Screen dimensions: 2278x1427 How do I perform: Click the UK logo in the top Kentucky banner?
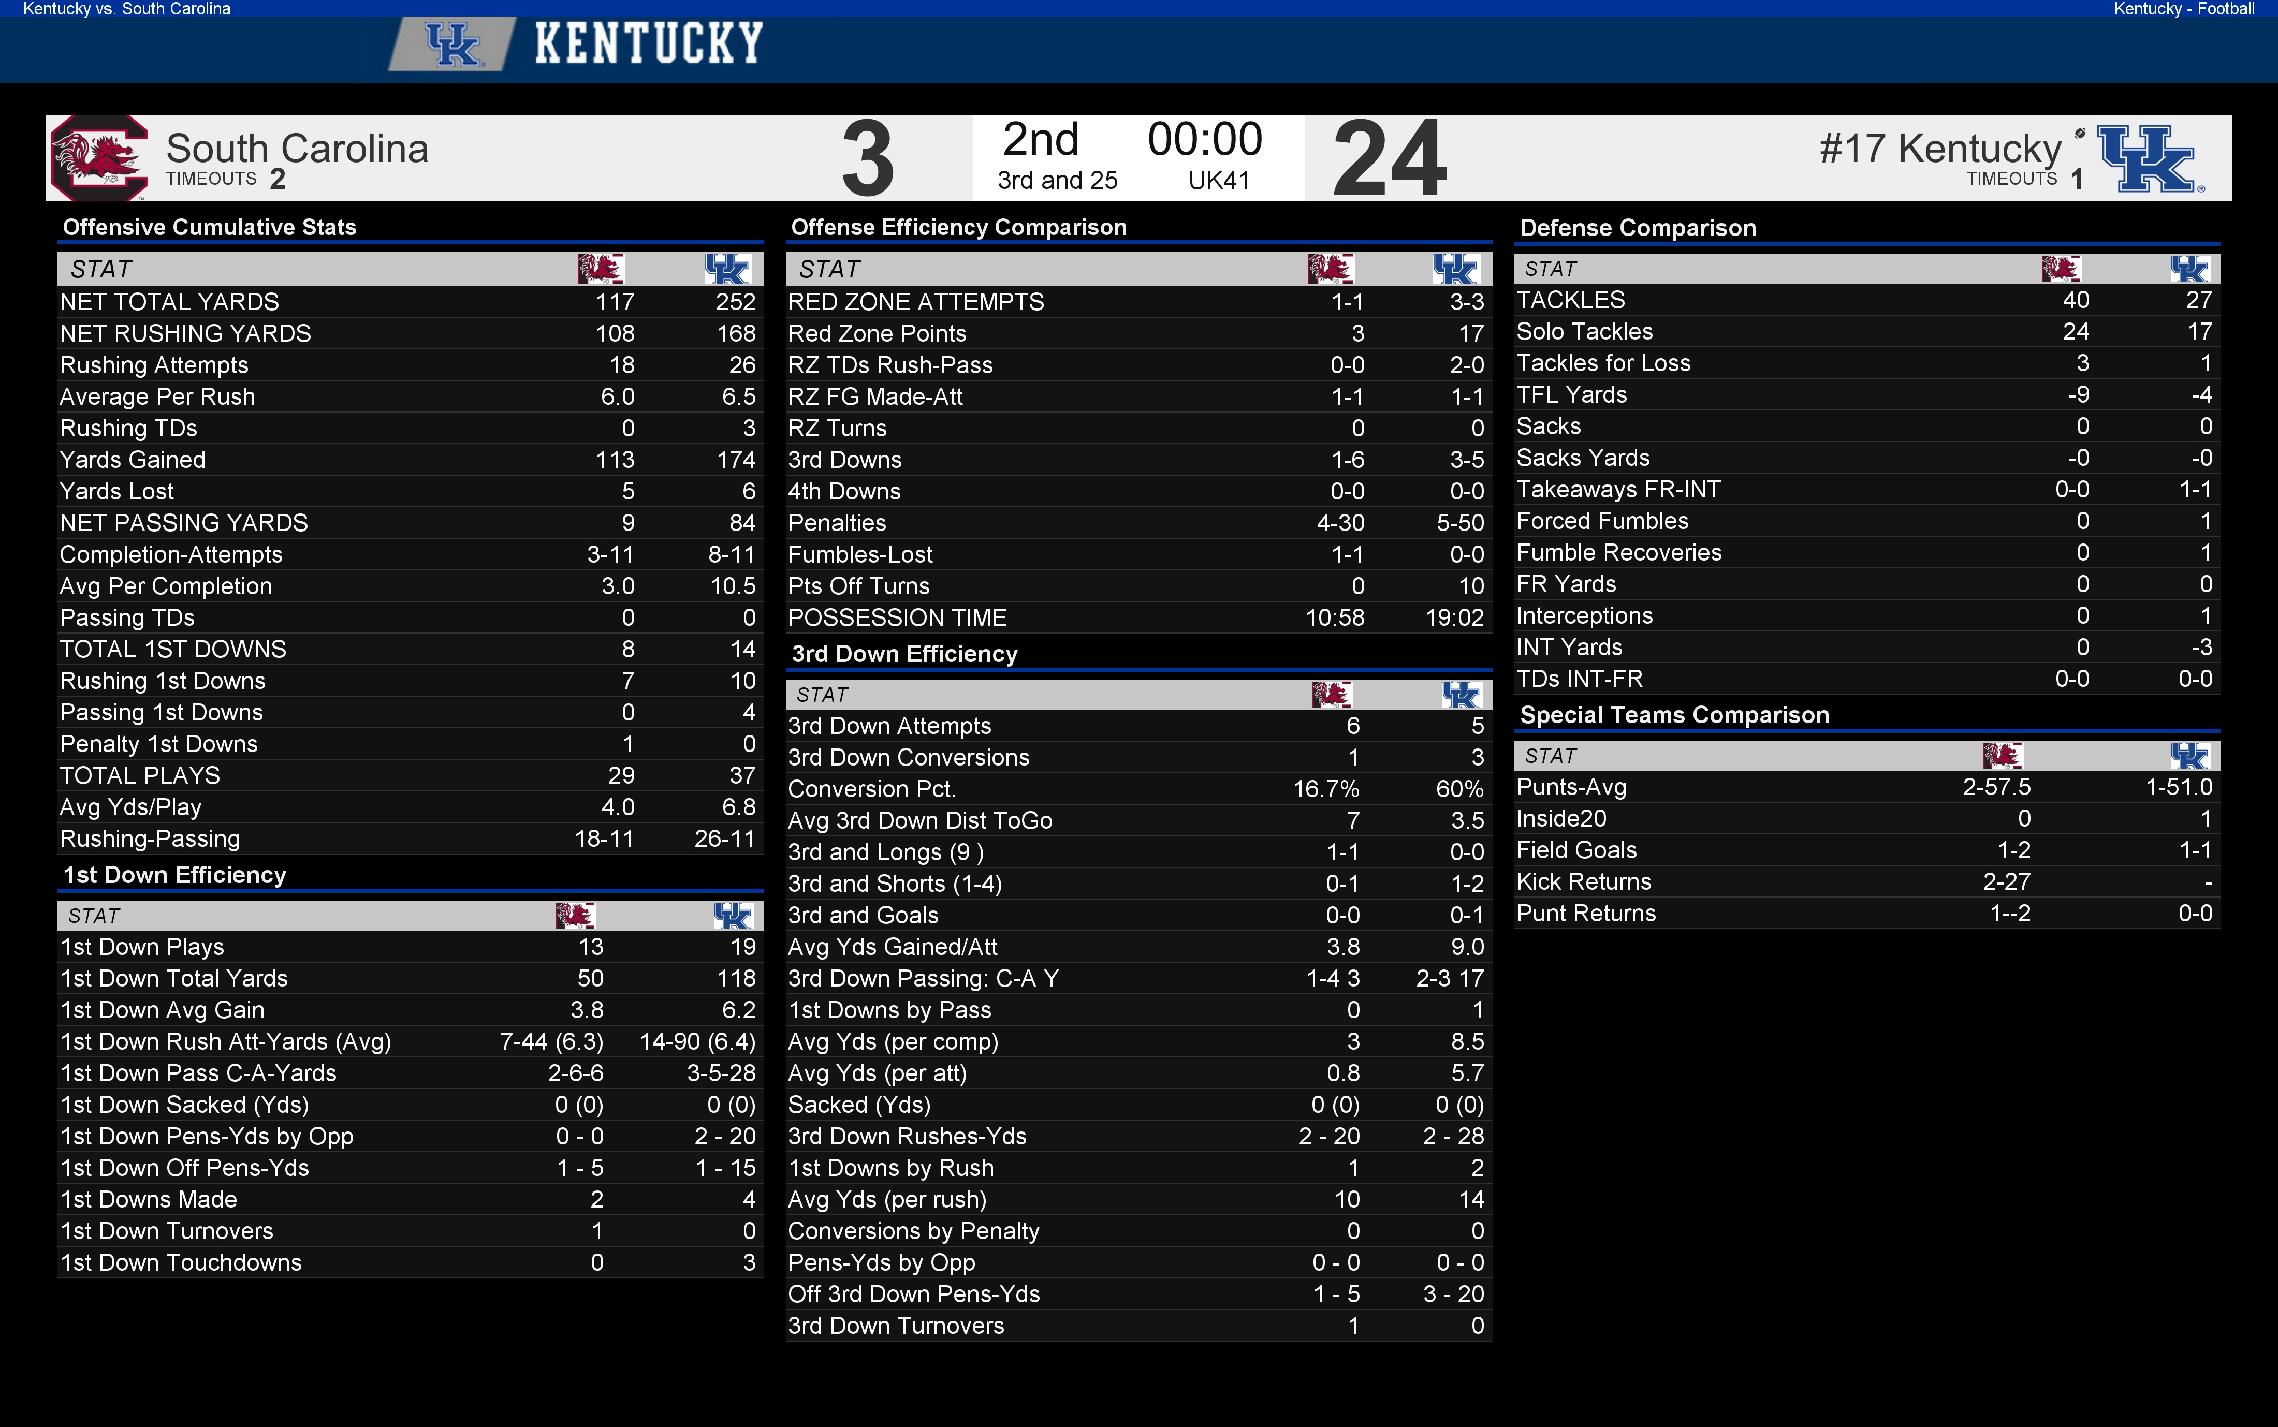click(452, 45)
